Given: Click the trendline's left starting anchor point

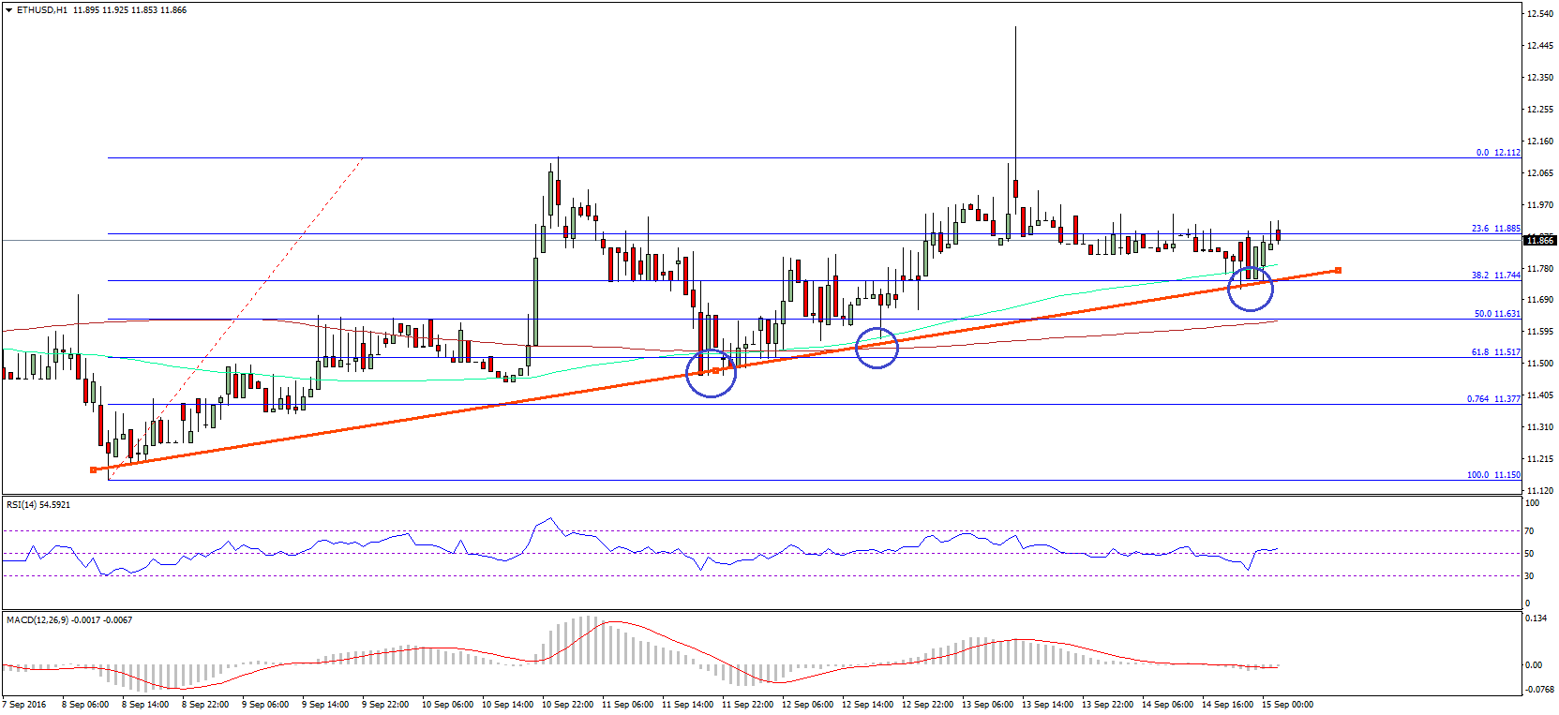Looking at the screenshot, I should coord(93,469).
